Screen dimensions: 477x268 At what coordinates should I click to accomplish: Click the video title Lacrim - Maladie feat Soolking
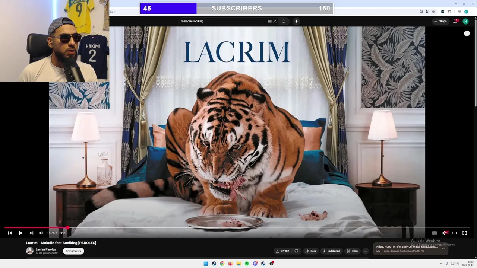61,243
